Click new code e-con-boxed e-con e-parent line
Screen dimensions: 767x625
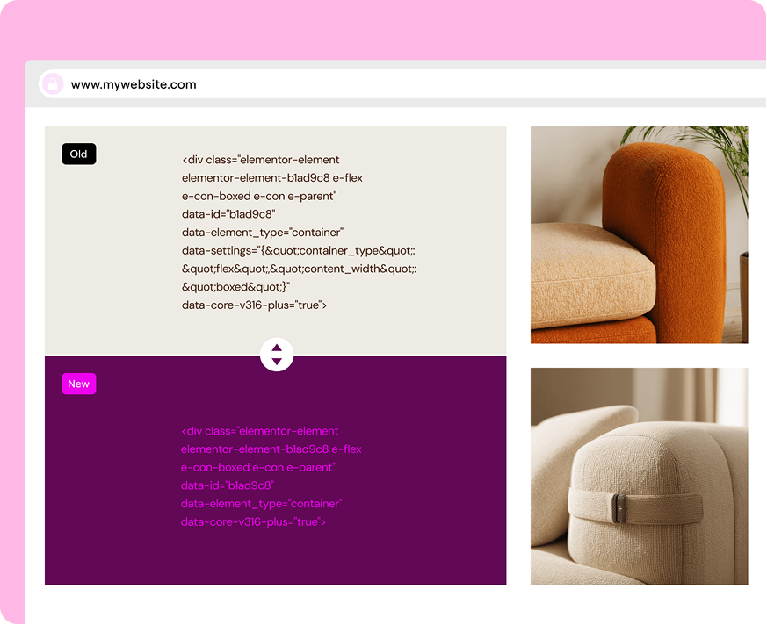(257, 468)
